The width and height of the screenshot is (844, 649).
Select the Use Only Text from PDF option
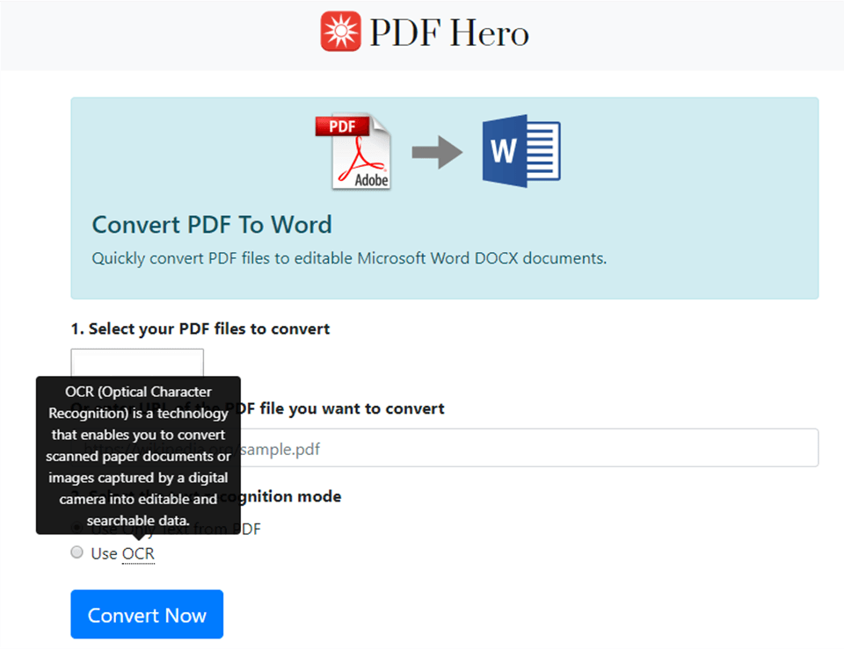pyautogui.click(x=76, y=529)
